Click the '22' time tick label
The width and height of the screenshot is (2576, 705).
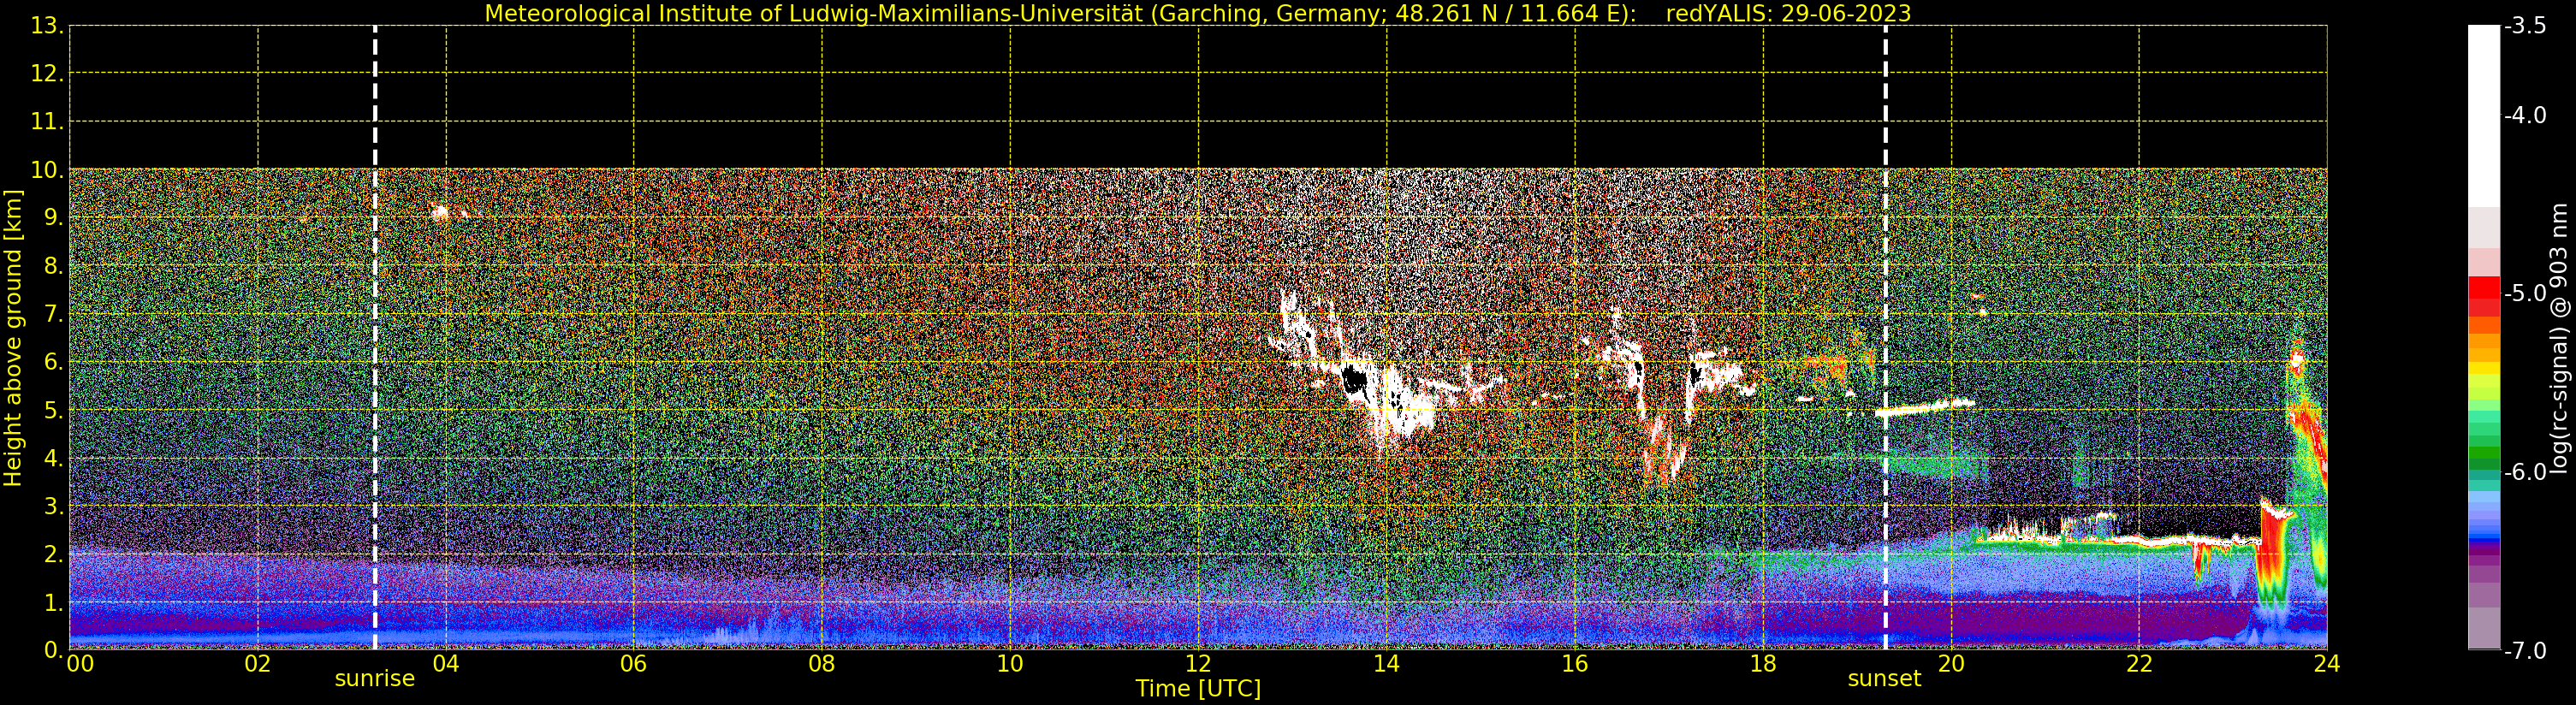click(2139, 664)
